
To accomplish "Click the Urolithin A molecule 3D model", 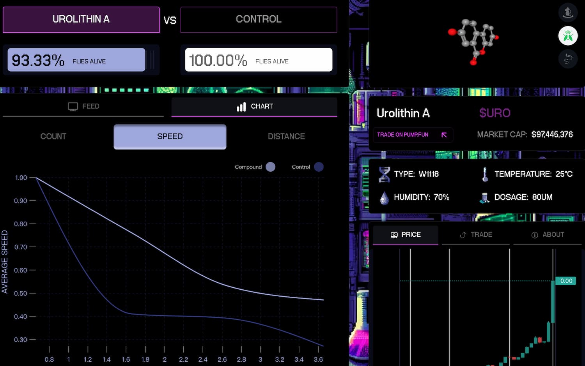I will 473,41.
